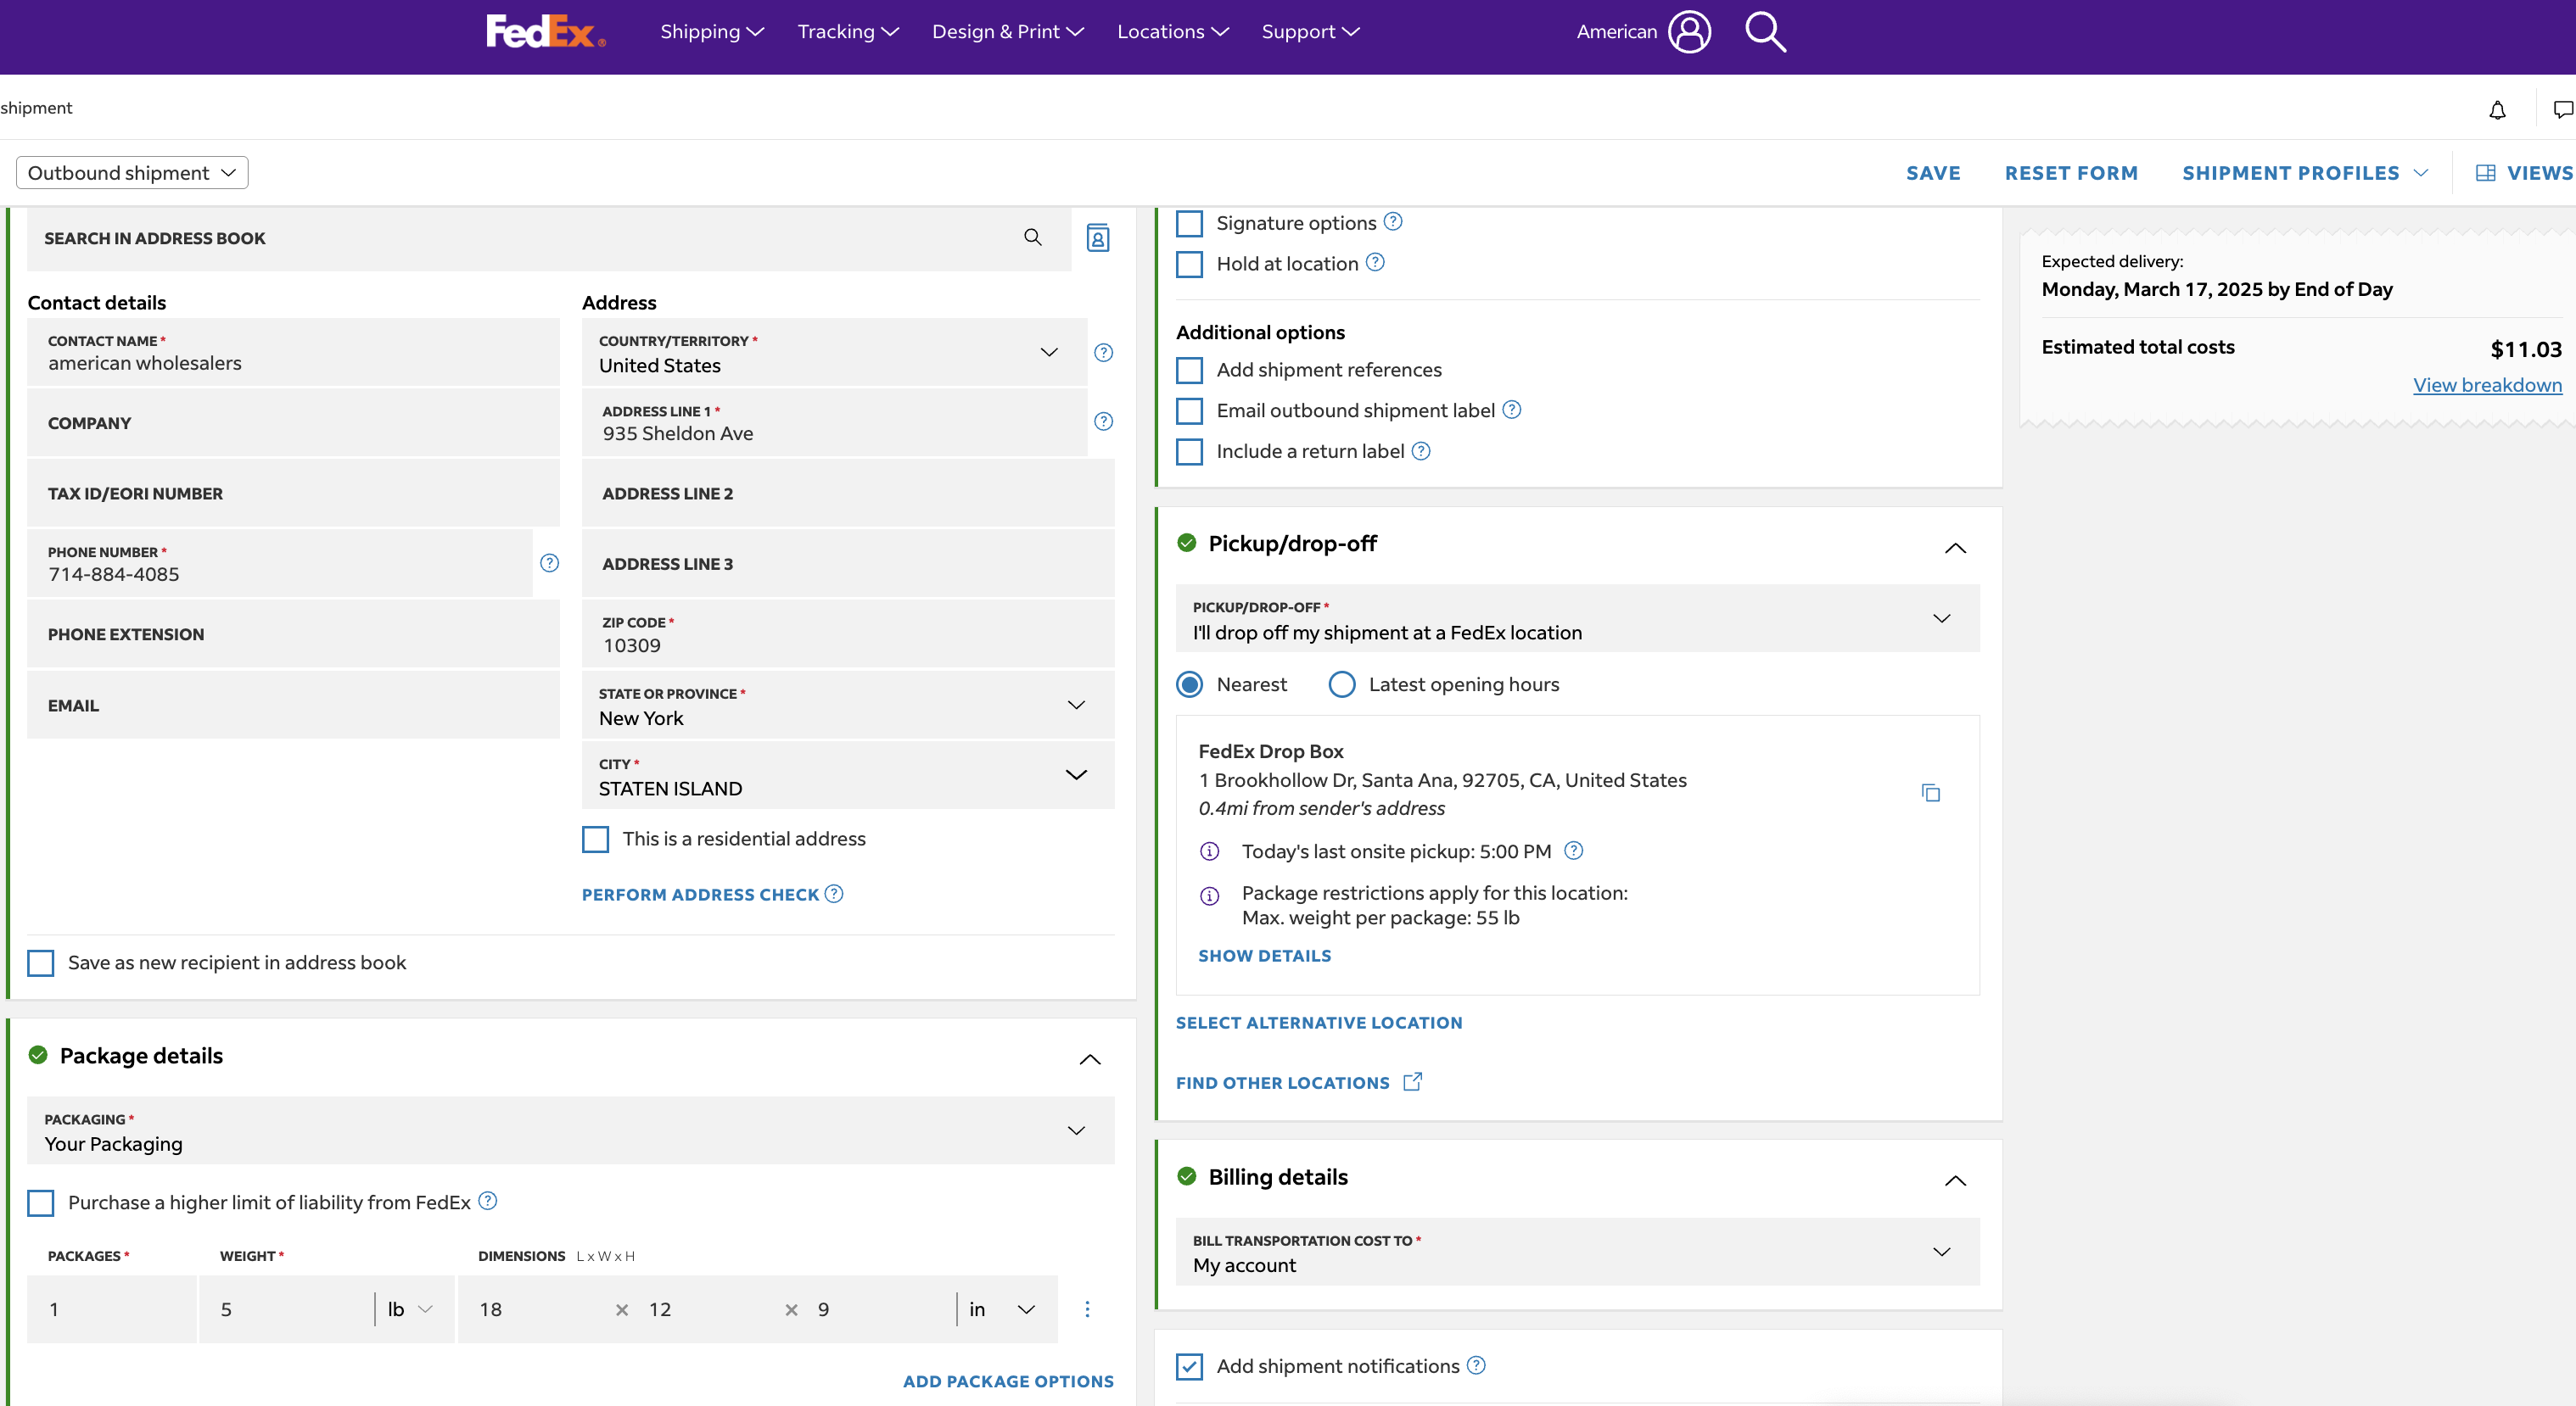Show help for Country/Territory field
This screenshot has width=2576, height=1406.
(1103, 353)
